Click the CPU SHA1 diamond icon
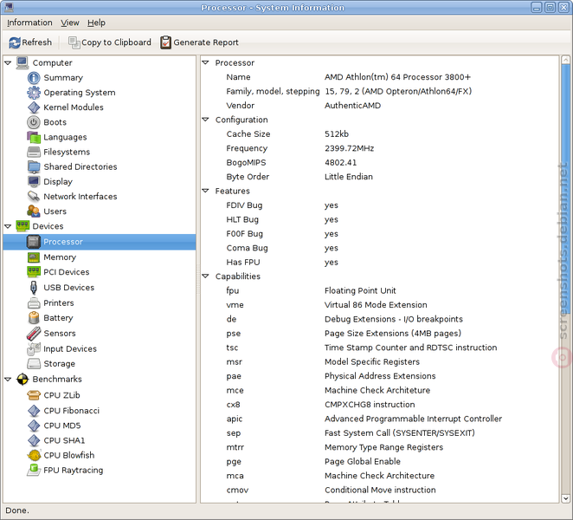The width and height of the screenshot is (573, 520). (34, 440)
